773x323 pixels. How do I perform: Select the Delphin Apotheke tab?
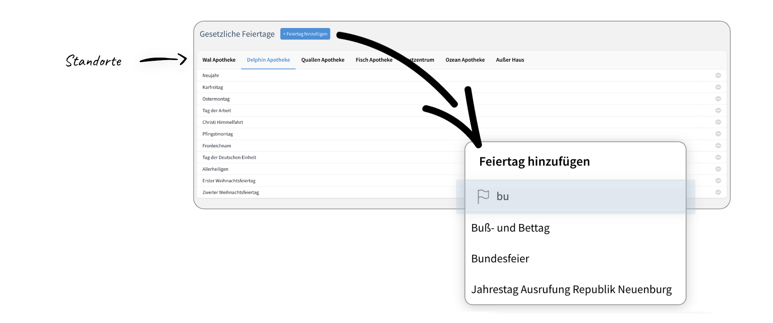[x=268, y=60]
